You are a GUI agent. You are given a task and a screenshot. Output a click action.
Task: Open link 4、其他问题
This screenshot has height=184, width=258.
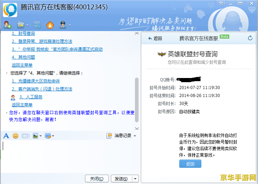[23, 57]
